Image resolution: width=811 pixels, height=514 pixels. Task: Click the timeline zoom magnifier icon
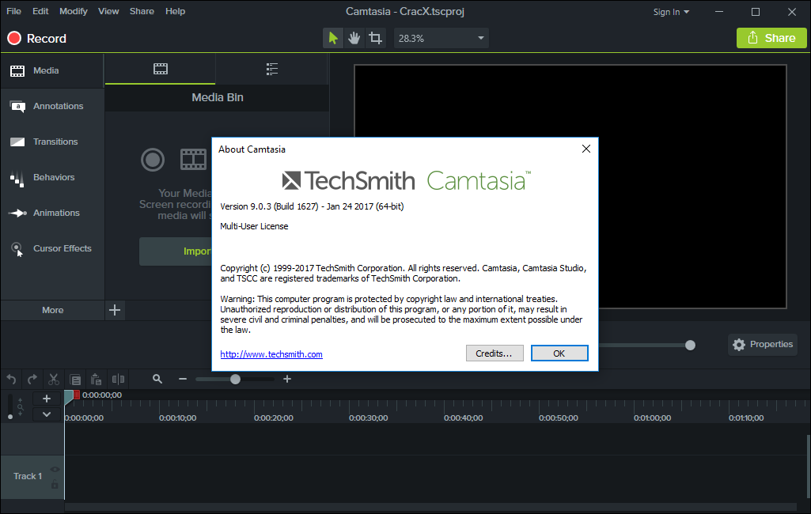157,379
